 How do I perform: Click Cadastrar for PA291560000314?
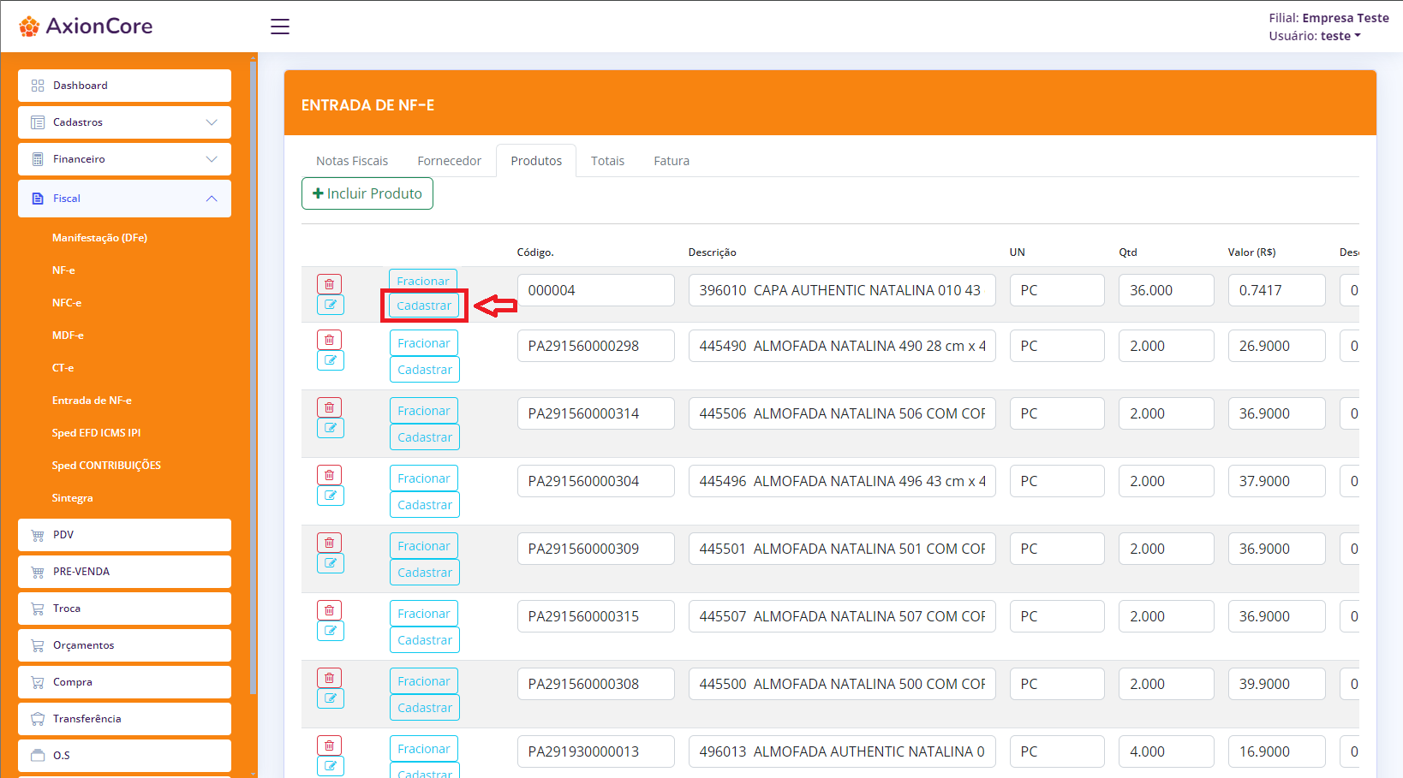[x=425, y=437]
